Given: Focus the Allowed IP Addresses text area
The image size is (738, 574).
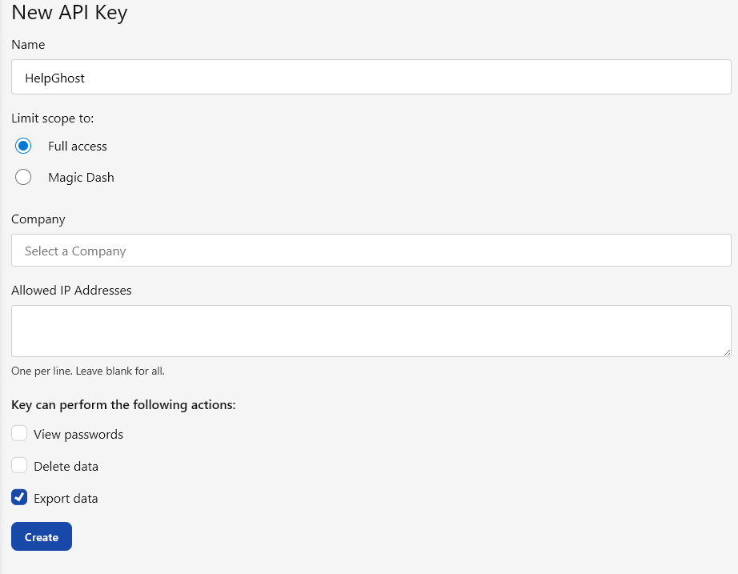Looking at the screenshot, I should pyautogui.click(x=371, y=330).
